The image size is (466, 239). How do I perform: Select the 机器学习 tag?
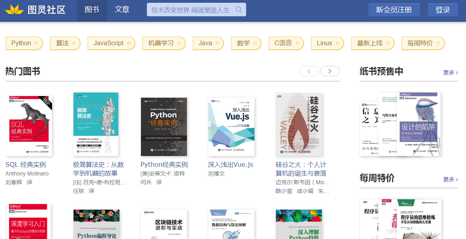coord(164,43)
